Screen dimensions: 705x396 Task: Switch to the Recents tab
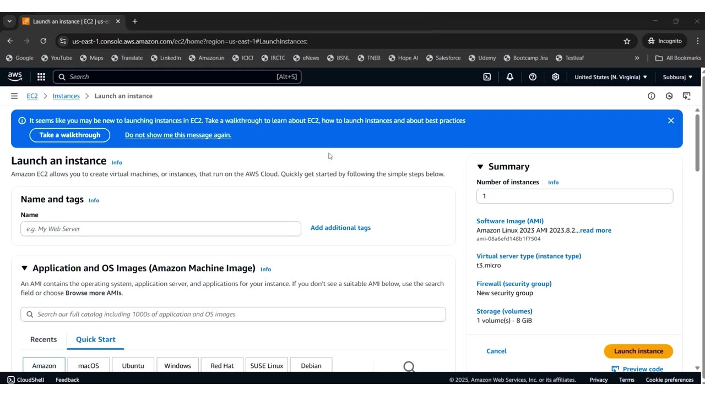point(44,339)
